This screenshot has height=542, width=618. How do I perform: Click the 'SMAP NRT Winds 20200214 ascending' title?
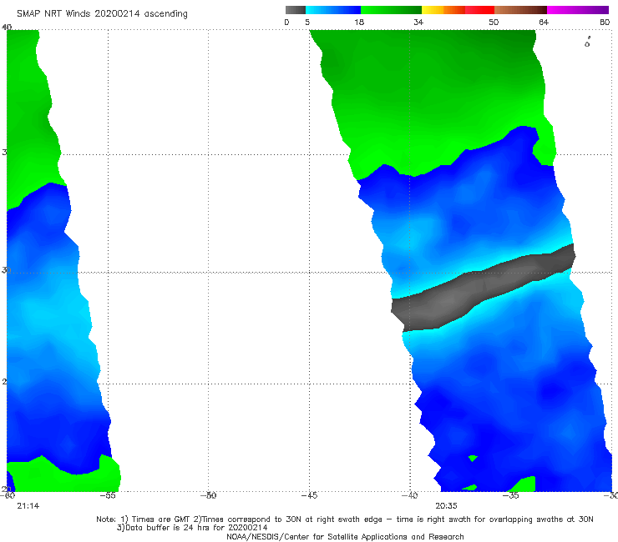click(x=102, y=13)
